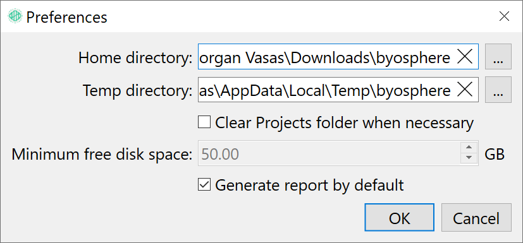Decrease minimum free disk space with down arrow

469,158
